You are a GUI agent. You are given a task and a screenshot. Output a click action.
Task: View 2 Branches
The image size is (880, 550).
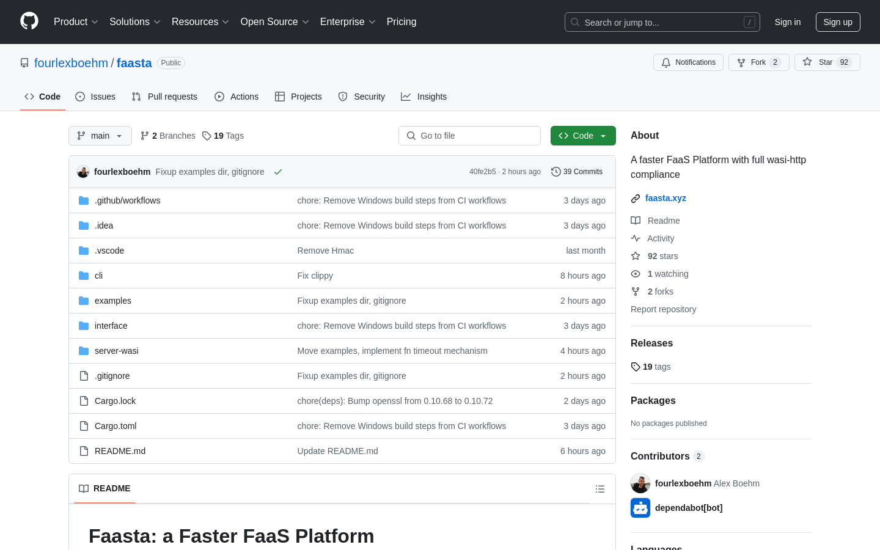point(168,136)
